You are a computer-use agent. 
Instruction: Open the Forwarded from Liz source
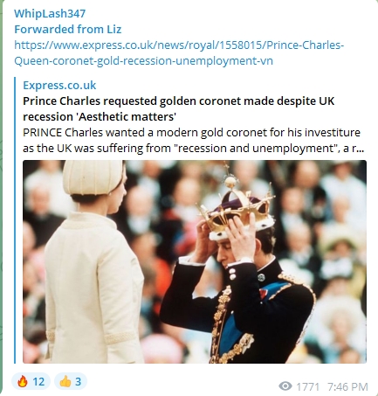pos(67,29)
